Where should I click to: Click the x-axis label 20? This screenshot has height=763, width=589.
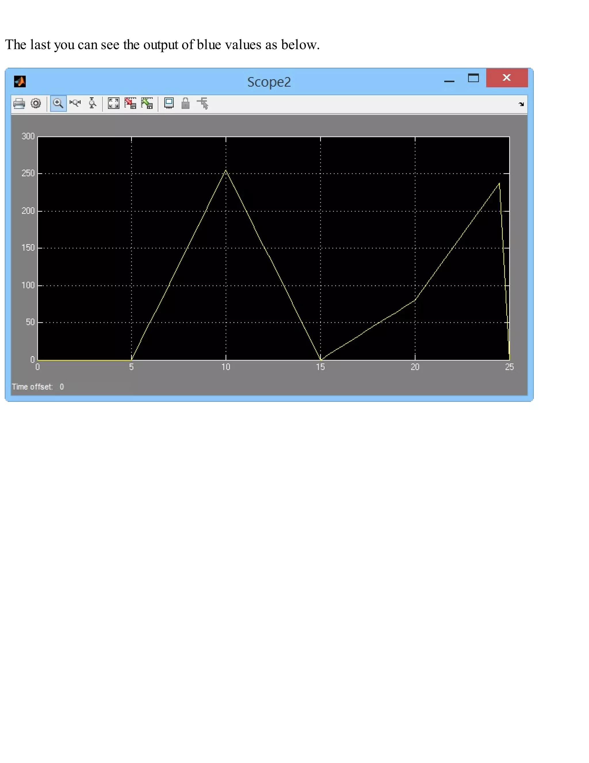pos(415,367)
